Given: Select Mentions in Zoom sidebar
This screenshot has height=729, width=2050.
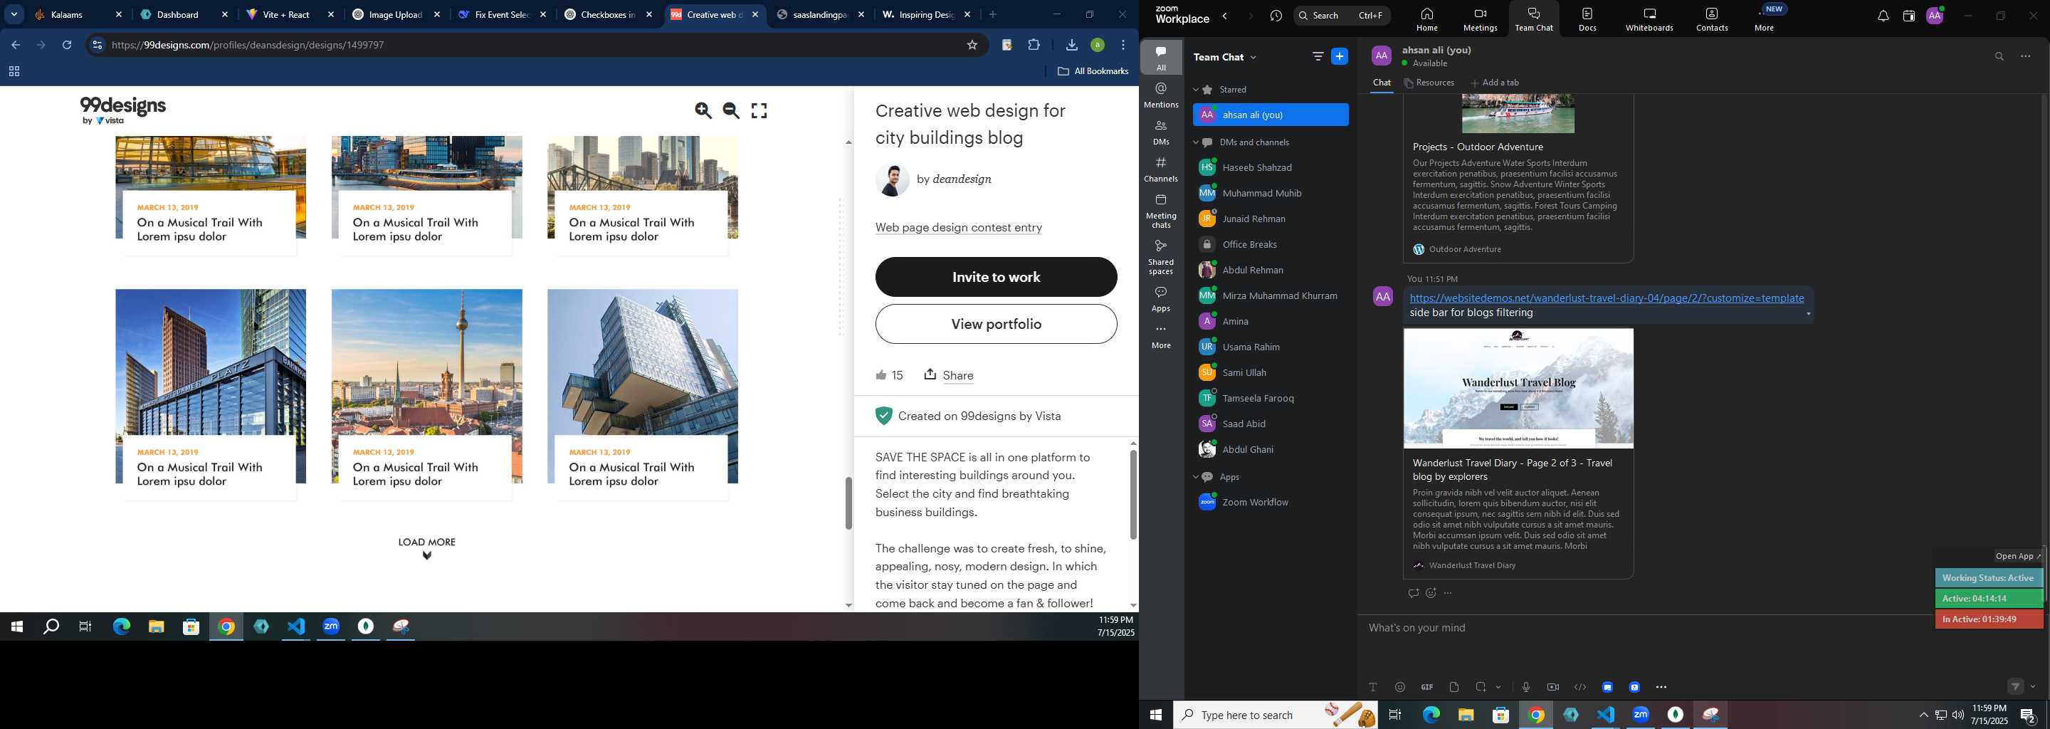Looking at the screenshot, I should pos(1161,95).
